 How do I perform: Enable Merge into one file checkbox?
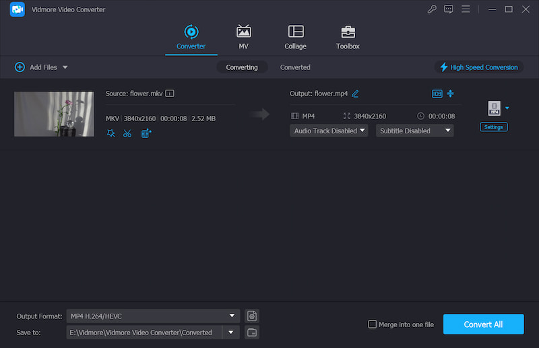372,324
